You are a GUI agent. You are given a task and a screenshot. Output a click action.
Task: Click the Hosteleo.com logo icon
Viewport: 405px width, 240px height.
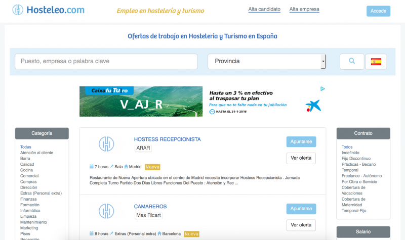pyautogui.click(x=18, y=10)
